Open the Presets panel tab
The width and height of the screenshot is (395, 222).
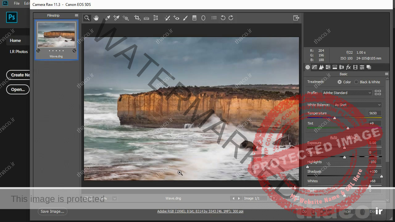click(362, 67)
